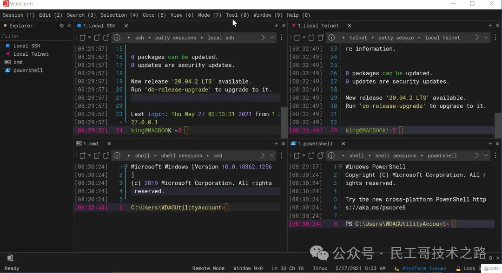
Task: Open the Tool menu
Action: coord(237,15)
